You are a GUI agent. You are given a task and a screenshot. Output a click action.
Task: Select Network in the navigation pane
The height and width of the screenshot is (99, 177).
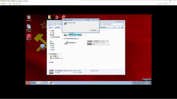click(x=51, y=62)
